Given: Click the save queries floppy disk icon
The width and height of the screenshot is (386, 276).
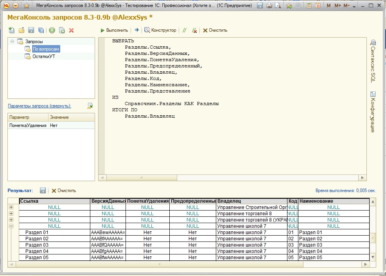Looking at the screenshot, I should point(31,30).
